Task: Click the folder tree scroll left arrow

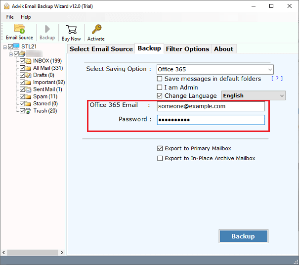Action: [x=3, y=253]
